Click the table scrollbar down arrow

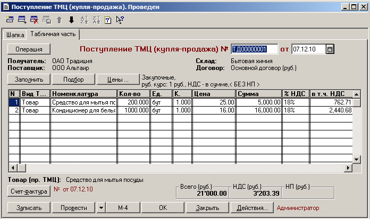tap(356, 160)
